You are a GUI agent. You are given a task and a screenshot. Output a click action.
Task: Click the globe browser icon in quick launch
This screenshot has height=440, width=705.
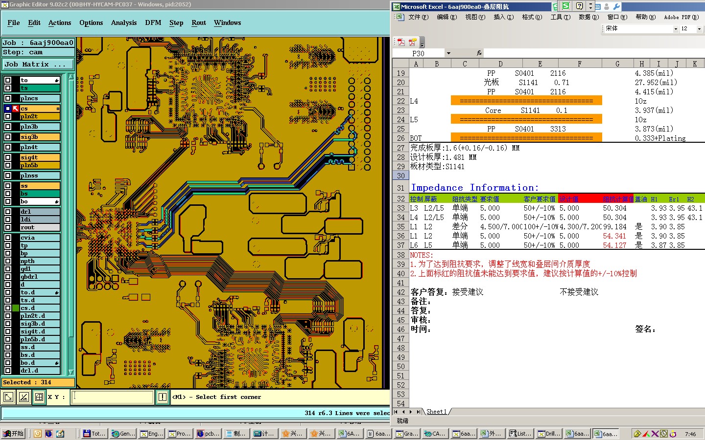(48, 433)
